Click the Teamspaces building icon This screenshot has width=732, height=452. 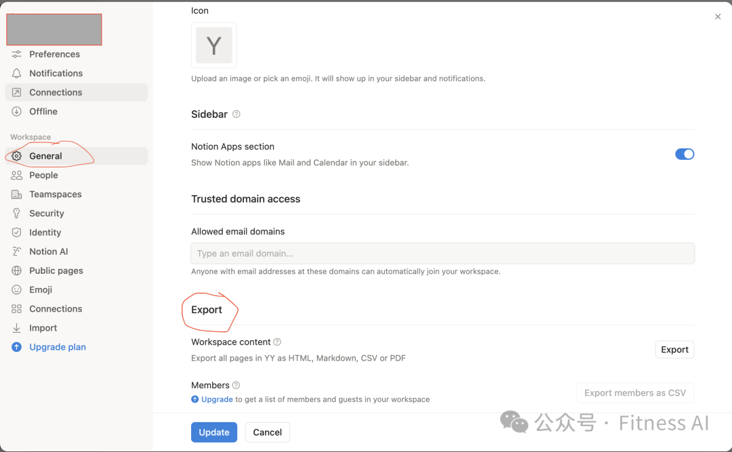pos(17,194)
